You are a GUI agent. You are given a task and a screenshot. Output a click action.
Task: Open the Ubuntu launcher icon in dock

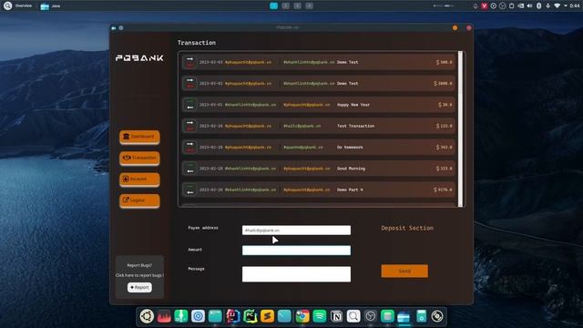coord(147,316)
